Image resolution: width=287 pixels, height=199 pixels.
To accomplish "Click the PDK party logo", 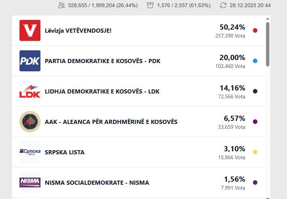I will click(30, 61).
